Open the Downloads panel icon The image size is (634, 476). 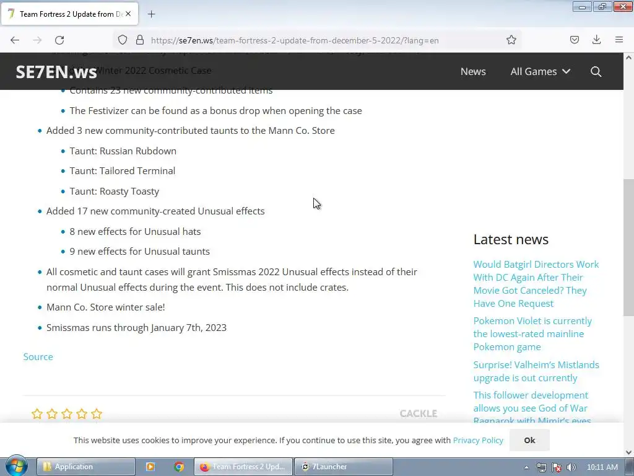pyautogui.click(x=596, y=40)
